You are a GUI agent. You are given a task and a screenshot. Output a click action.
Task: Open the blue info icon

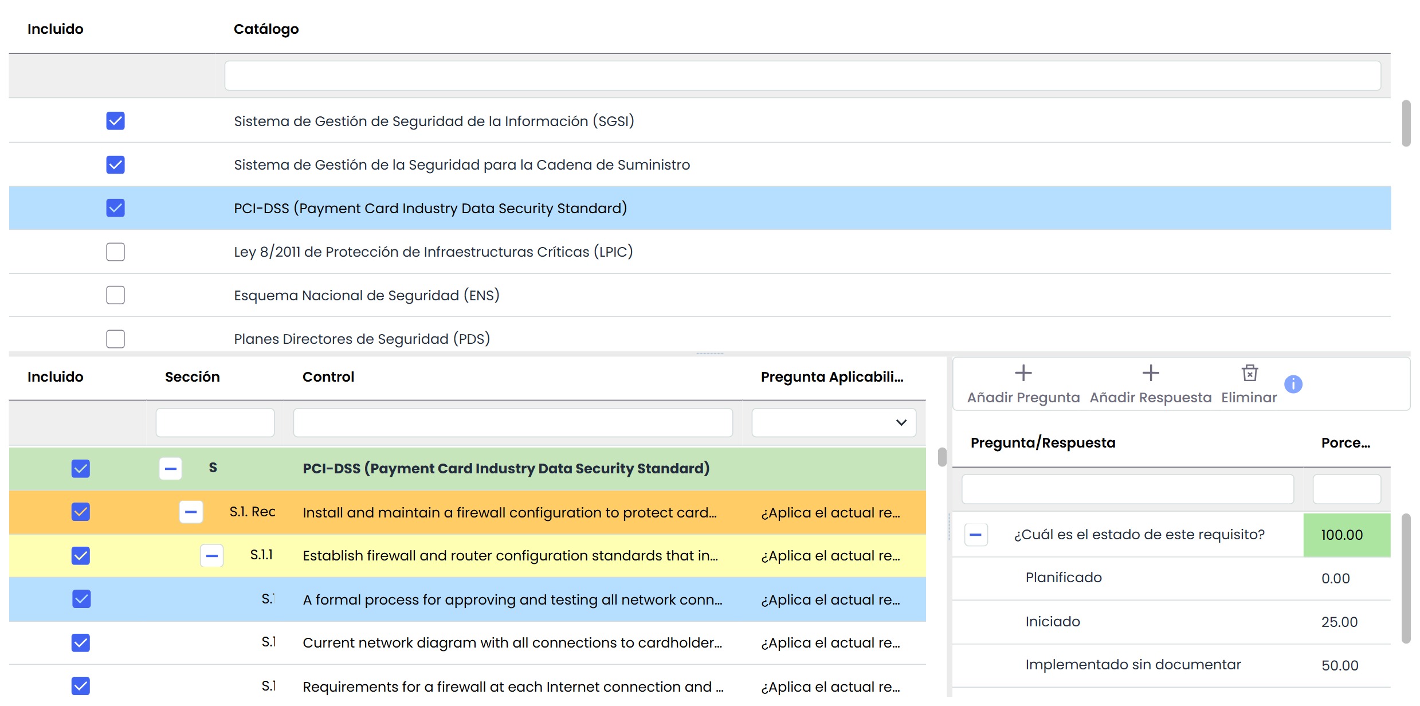click(x=1293, y=384)
